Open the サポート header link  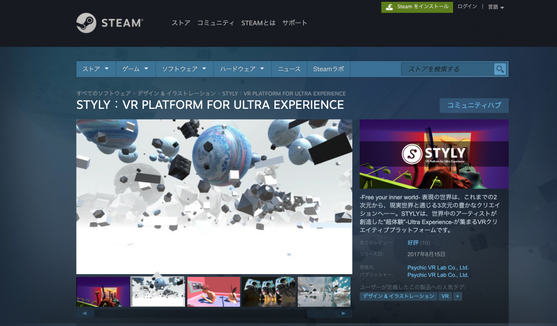pos(295,23)
